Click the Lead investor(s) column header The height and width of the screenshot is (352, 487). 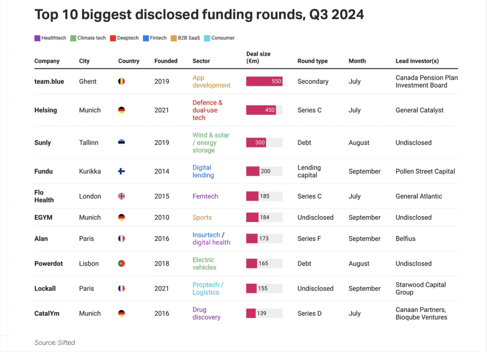click(x=417, y=61)
